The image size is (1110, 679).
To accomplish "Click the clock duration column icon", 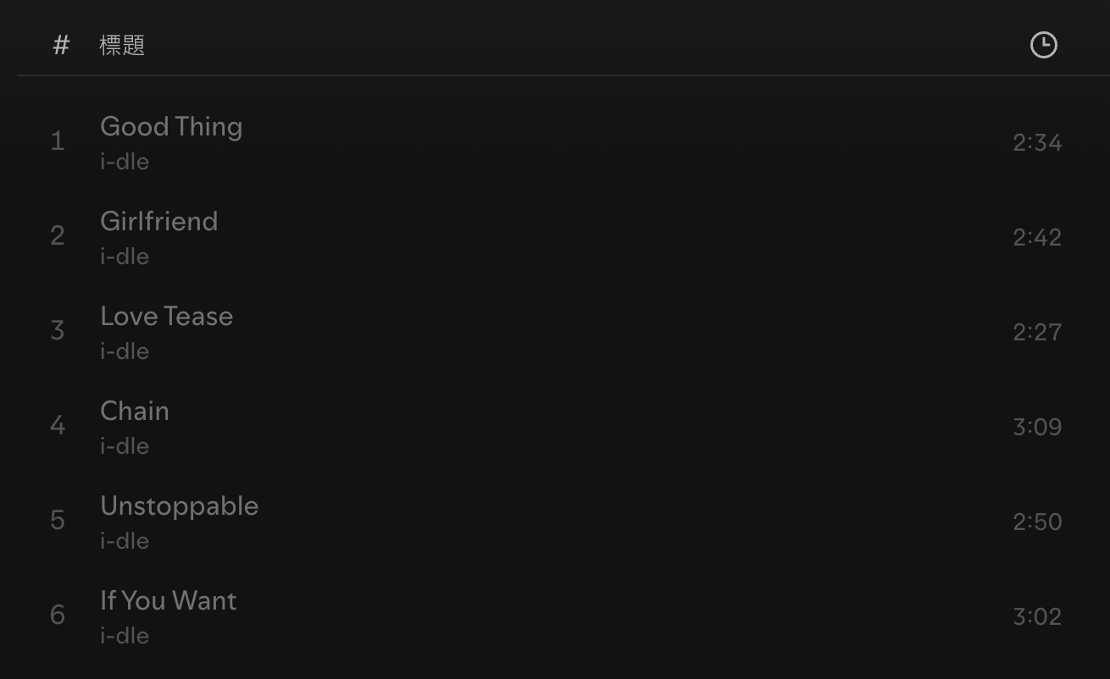I will (x=1043, y=45).
